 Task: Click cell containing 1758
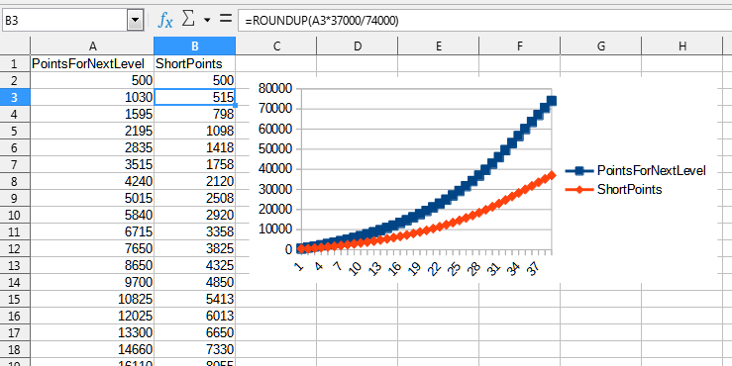195,164
